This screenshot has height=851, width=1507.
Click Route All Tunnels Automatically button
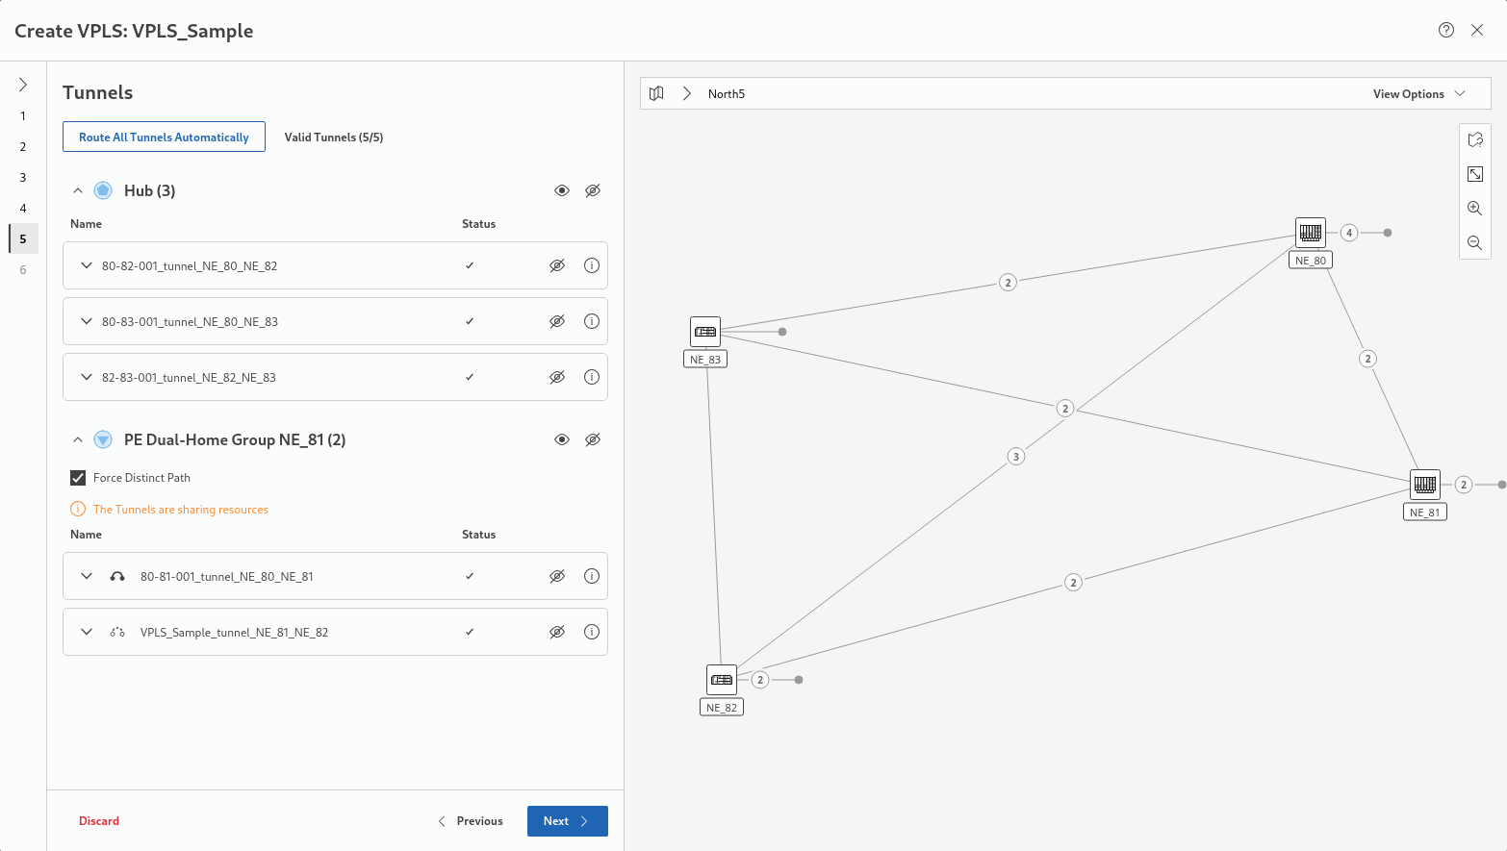coord(164,137)
